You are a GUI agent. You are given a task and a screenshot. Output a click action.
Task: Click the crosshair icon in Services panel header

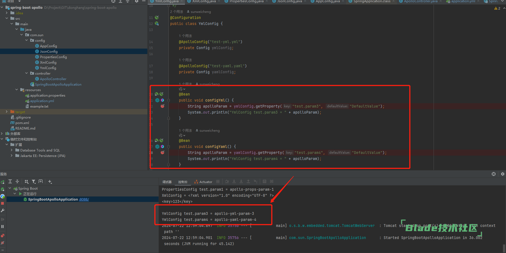point(494,174)
